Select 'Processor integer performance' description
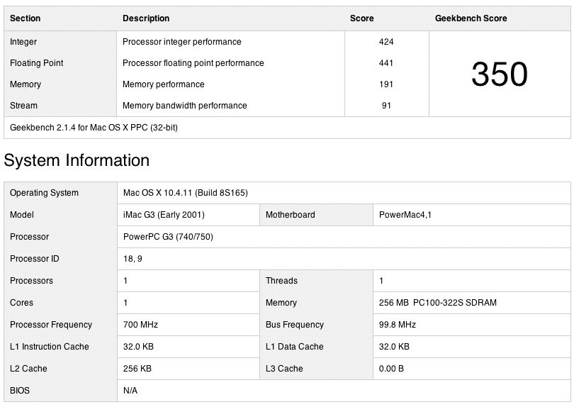The height and width of the screenshot is (407, 574). pos(182,42)
